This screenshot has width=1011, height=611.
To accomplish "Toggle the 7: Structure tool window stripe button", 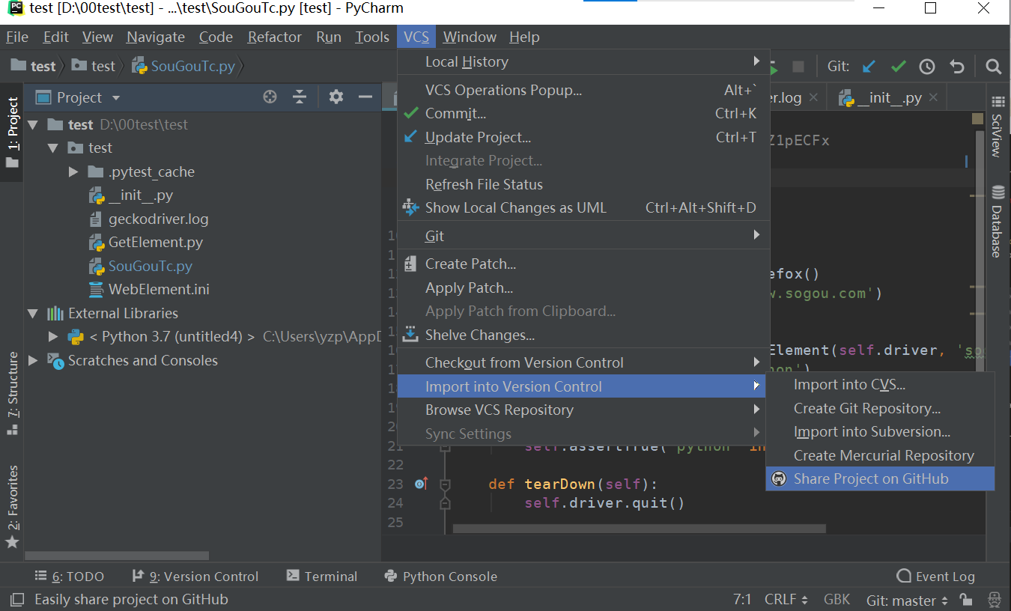I will click(12, 394).
